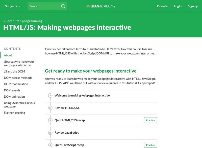This screenshot has height=148, width=202.
Task: Open the Donate page
Action: (x=162, y=6)
